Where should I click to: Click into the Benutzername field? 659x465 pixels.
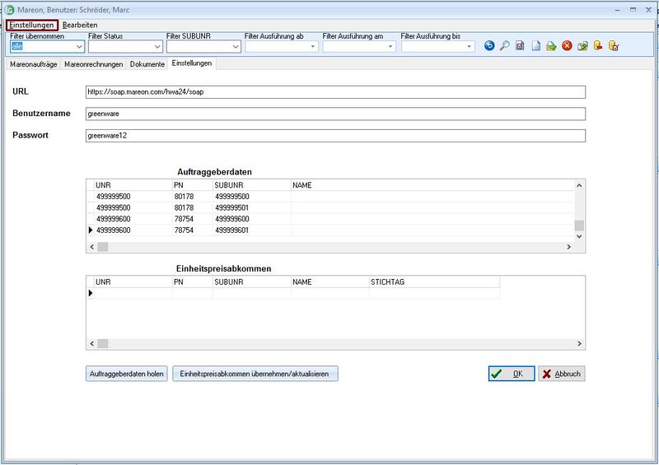(335, 114)
